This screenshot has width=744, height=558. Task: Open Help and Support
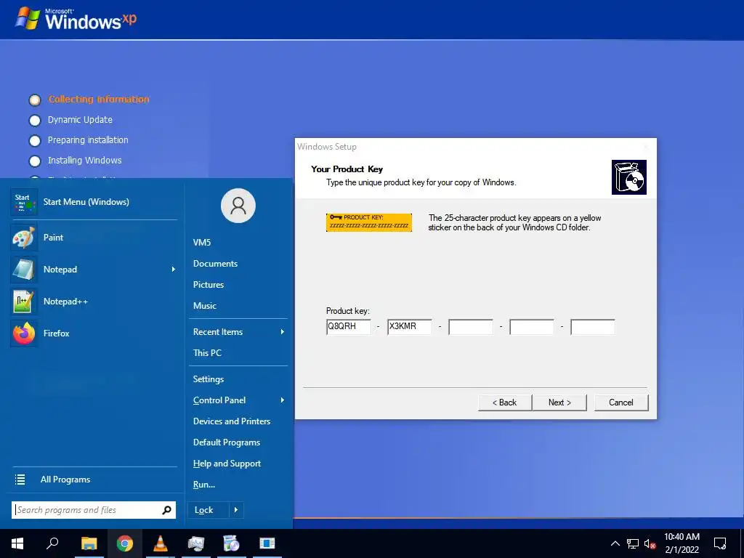tap(227, 464)
